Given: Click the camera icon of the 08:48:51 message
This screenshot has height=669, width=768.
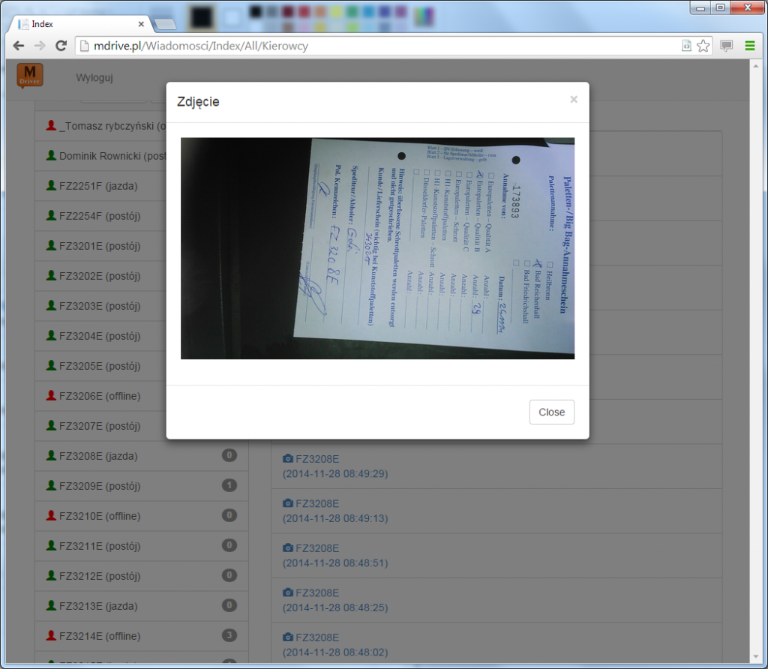Looking at the screenshot, I should (288, 547).
